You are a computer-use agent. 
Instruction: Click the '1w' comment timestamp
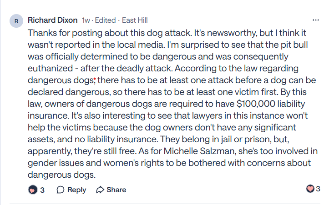click(x=86, y=20)
